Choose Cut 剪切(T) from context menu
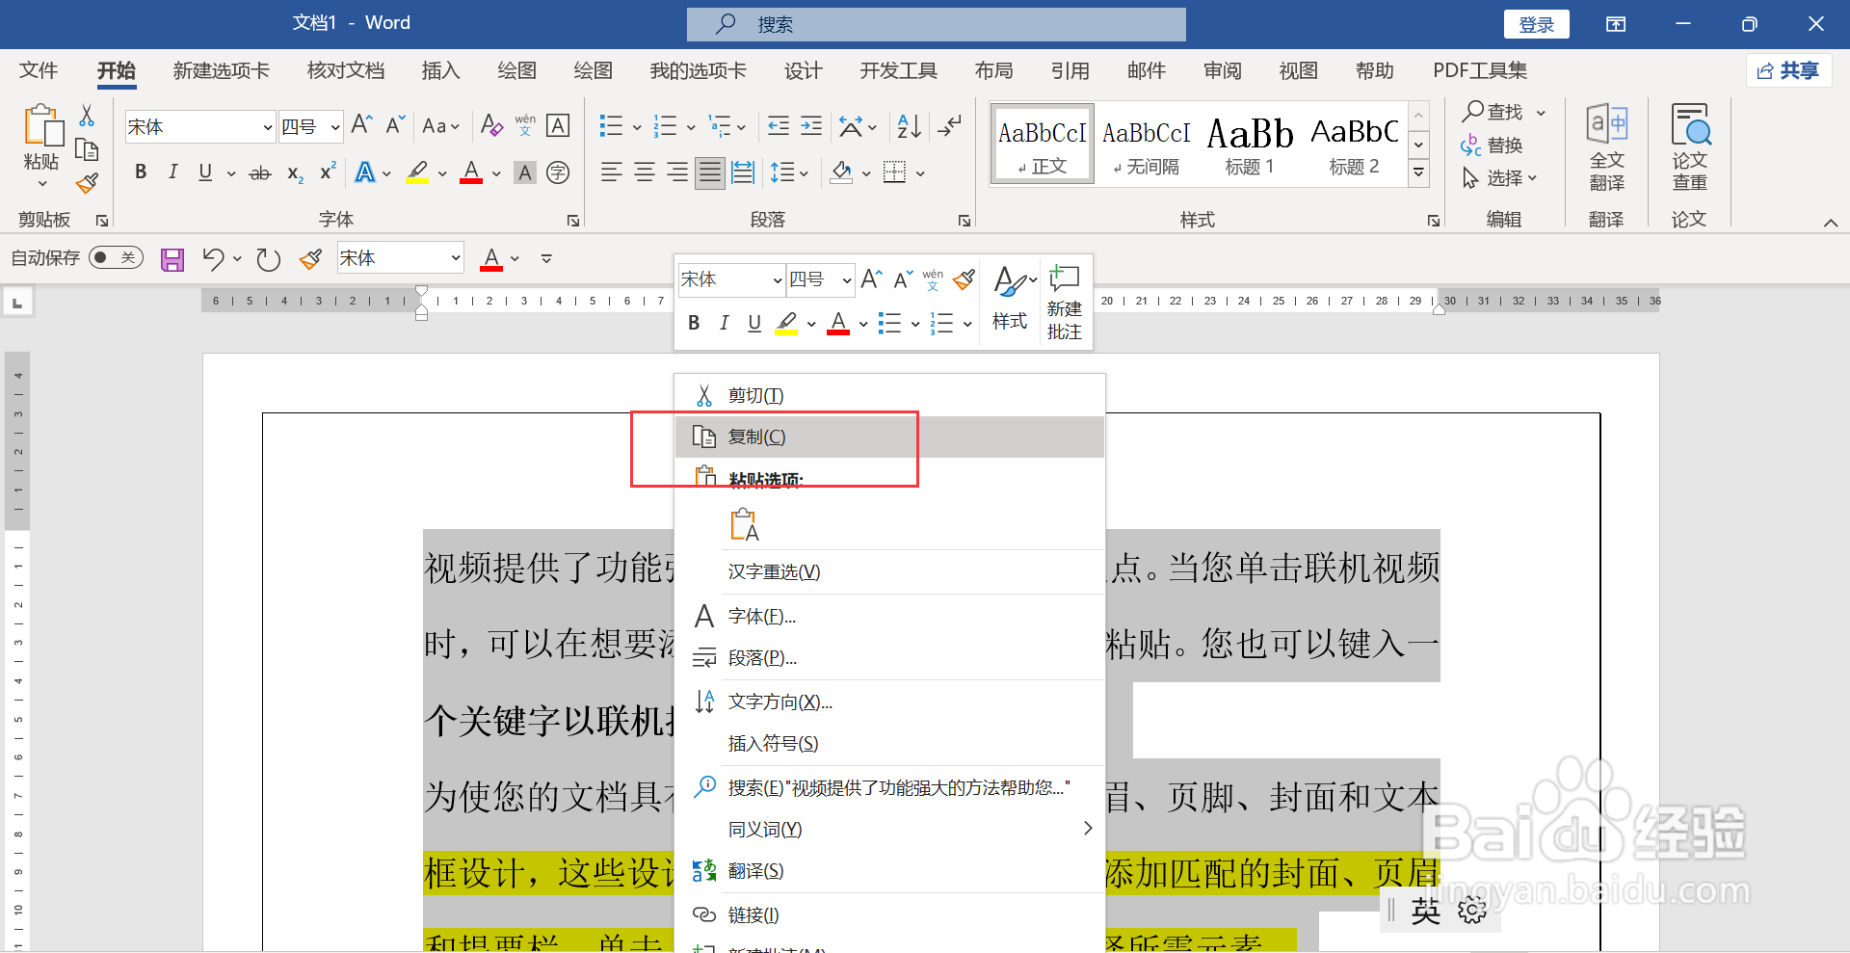 pos(889,395)
